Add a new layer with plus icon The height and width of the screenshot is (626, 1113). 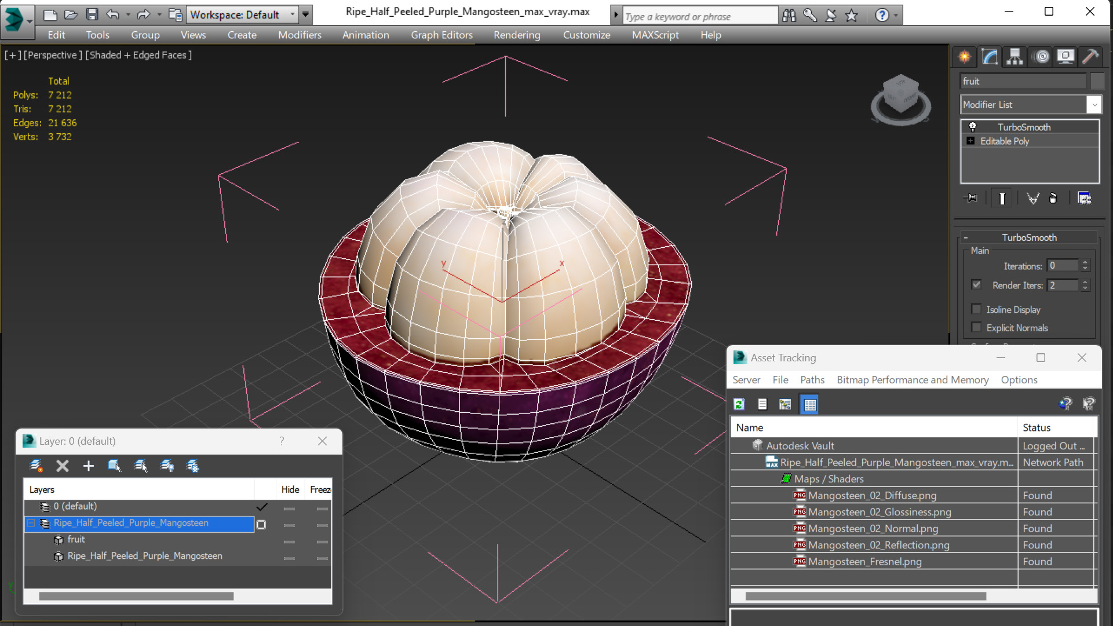click(88, 466)
